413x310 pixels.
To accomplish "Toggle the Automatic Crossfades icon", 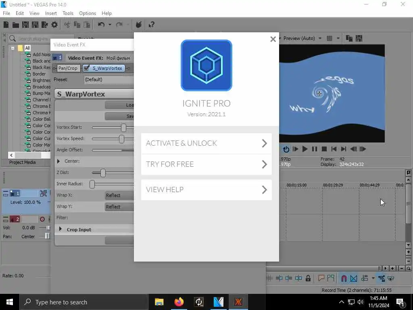I will coord(353,279).
